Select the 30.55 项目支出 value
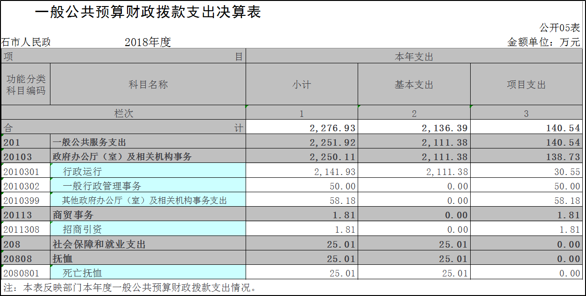586x296 pixels. click(x=566, y=172)
